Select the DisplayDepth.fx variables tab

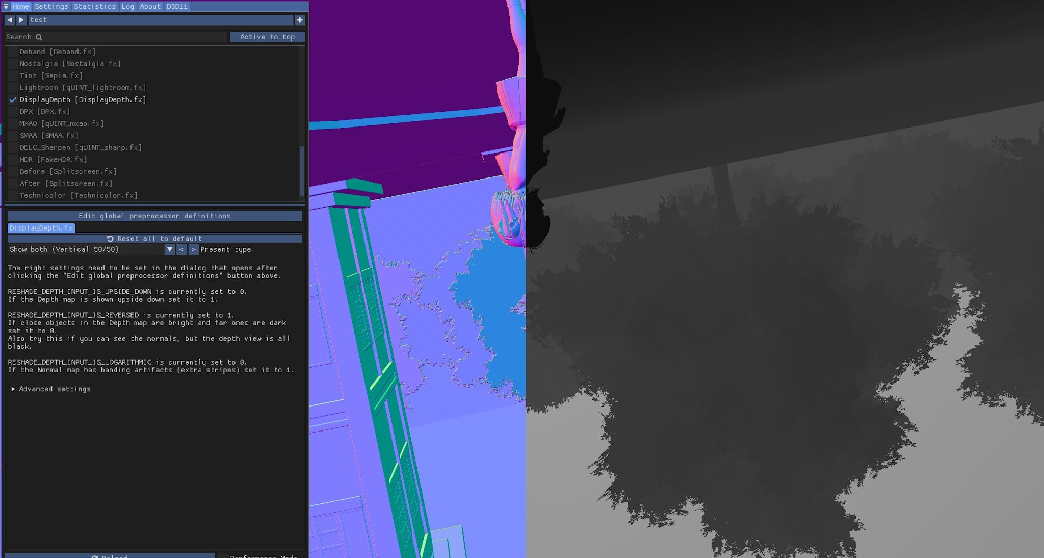tap(41, 228)
